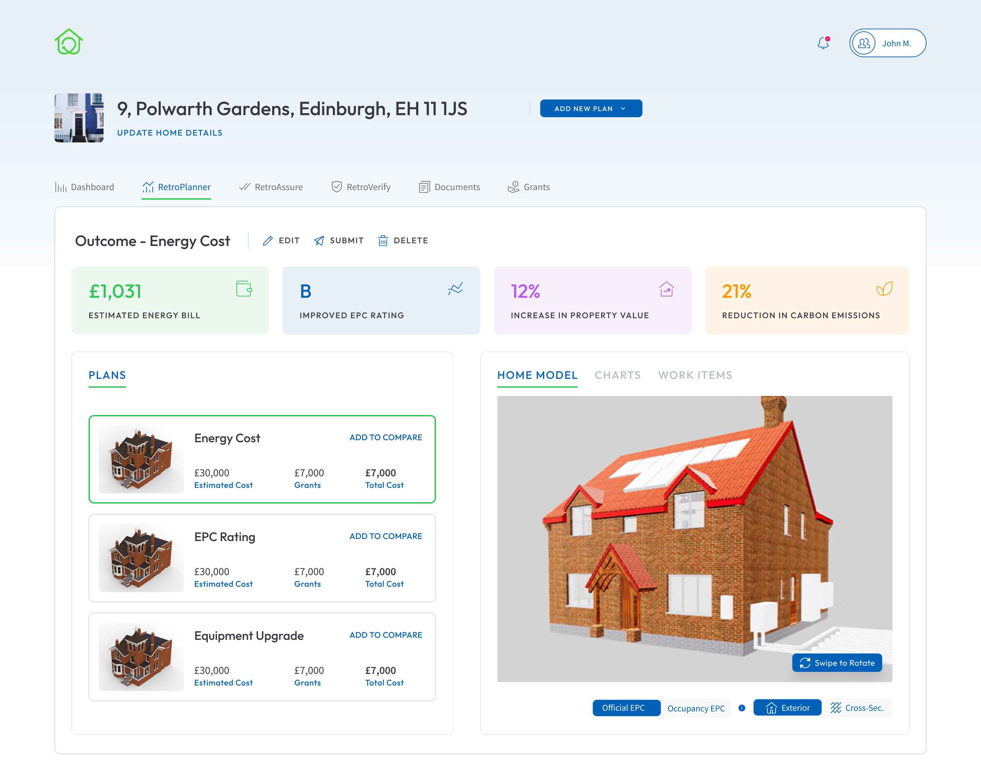Click the 21% carbon reduction figure

736,291
